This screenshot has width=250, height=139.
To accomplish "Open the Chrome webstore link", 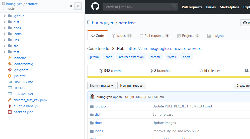I will (x=165, y=49).
